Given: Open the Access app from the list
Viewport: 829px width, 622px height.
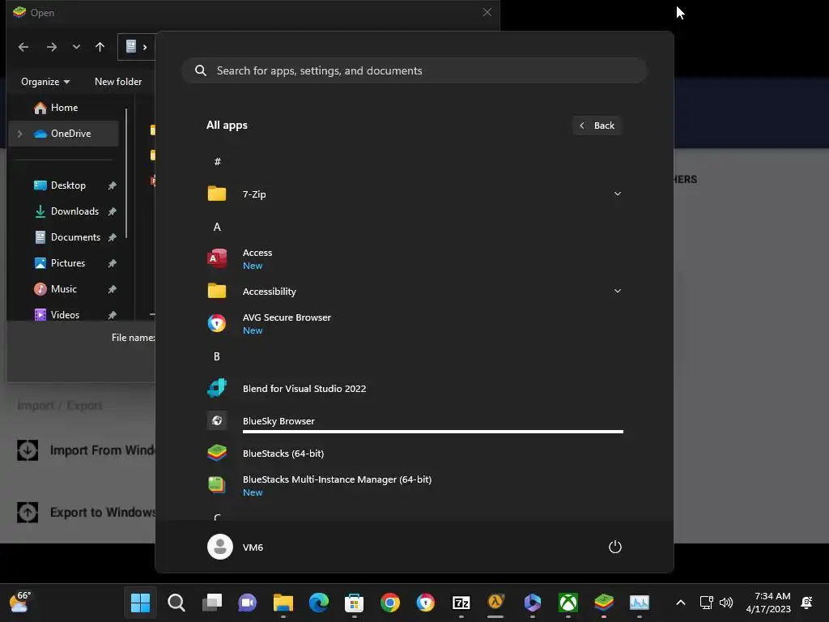Looking at the screenshot, I should (414, 258).
